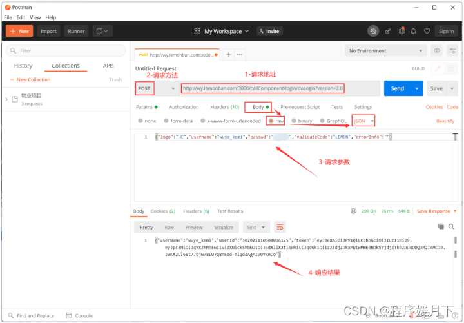464x323 pixels.
Task: Send the request
Action: (x=398, y=88)
